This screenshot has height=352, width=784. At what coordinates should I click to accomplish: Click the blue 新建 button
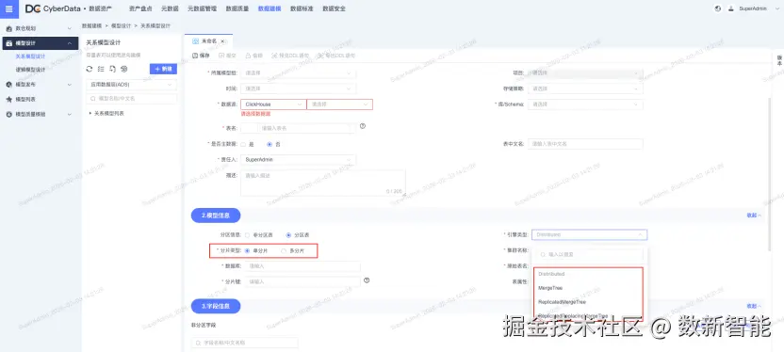pos(164,69)
